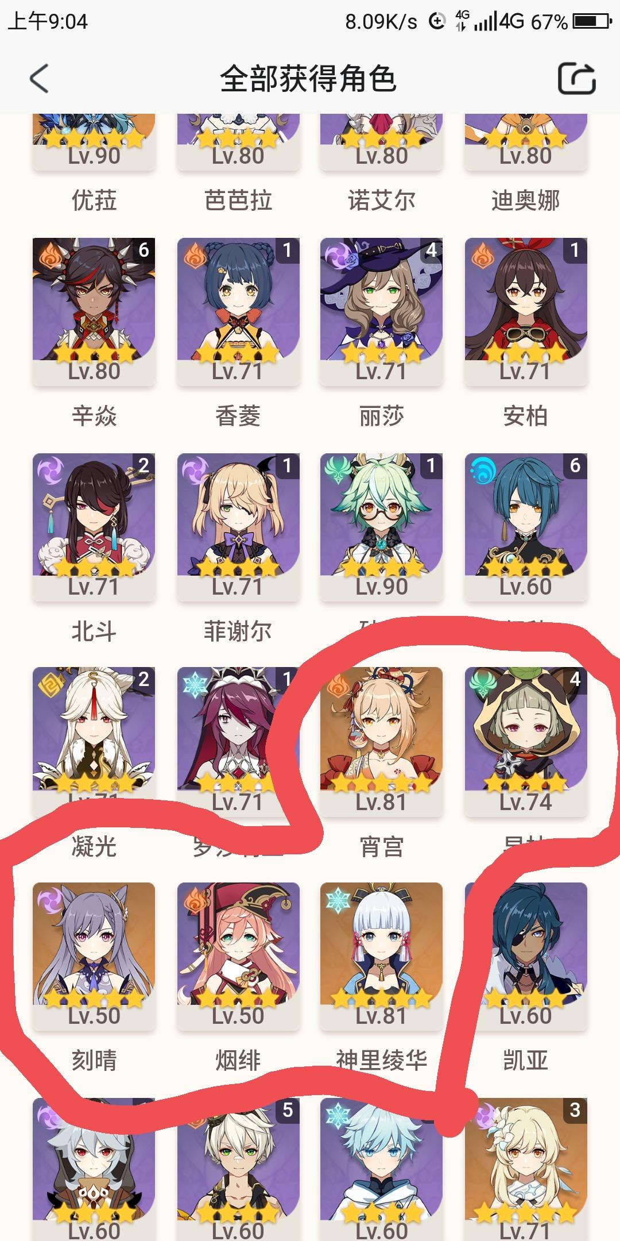The width and height of the screenshot is (620, 1241).
Task: Open Keqing character card 刻晴
Action: 94,957
